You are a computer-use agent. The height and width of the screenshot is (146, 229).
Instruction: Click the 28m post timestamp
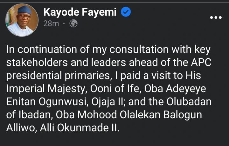click(51, 24)
